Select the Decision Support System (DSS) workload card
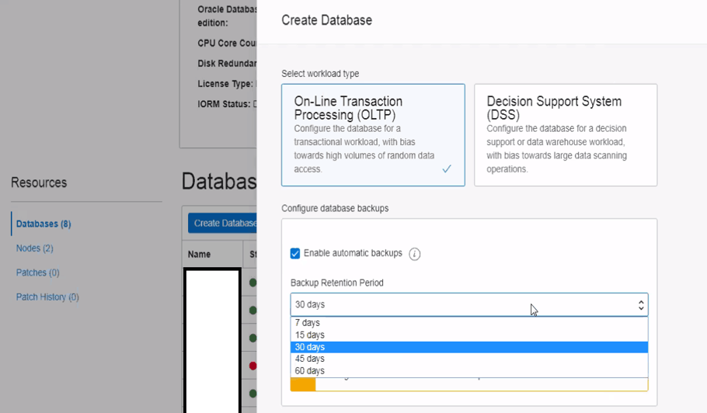Image resolution: width=707 pixels, height=413 pixels. [566, 134]
